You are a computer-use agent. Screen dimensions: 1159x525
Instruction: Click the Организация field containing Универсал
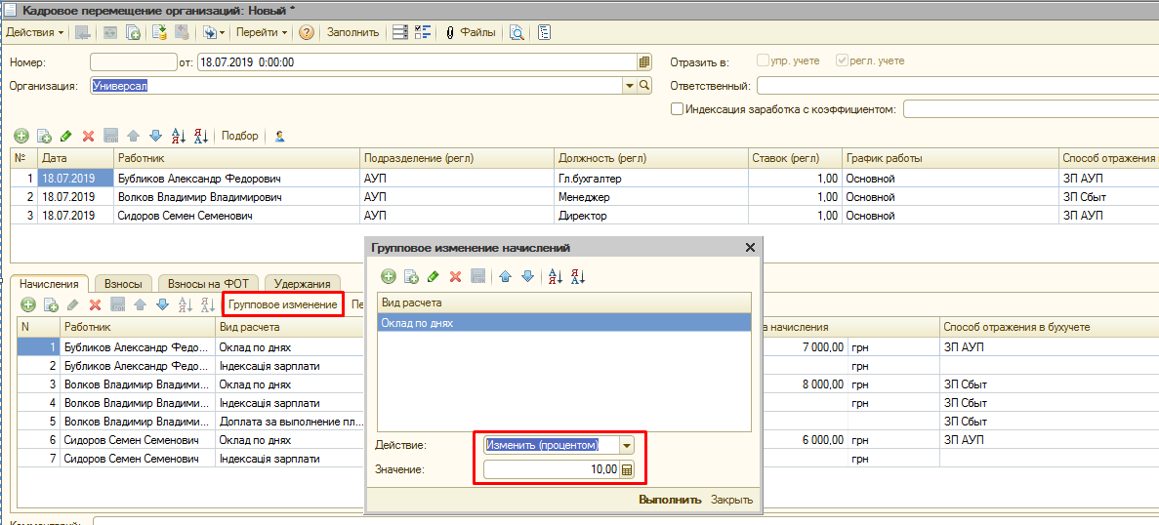click(357, 86)
